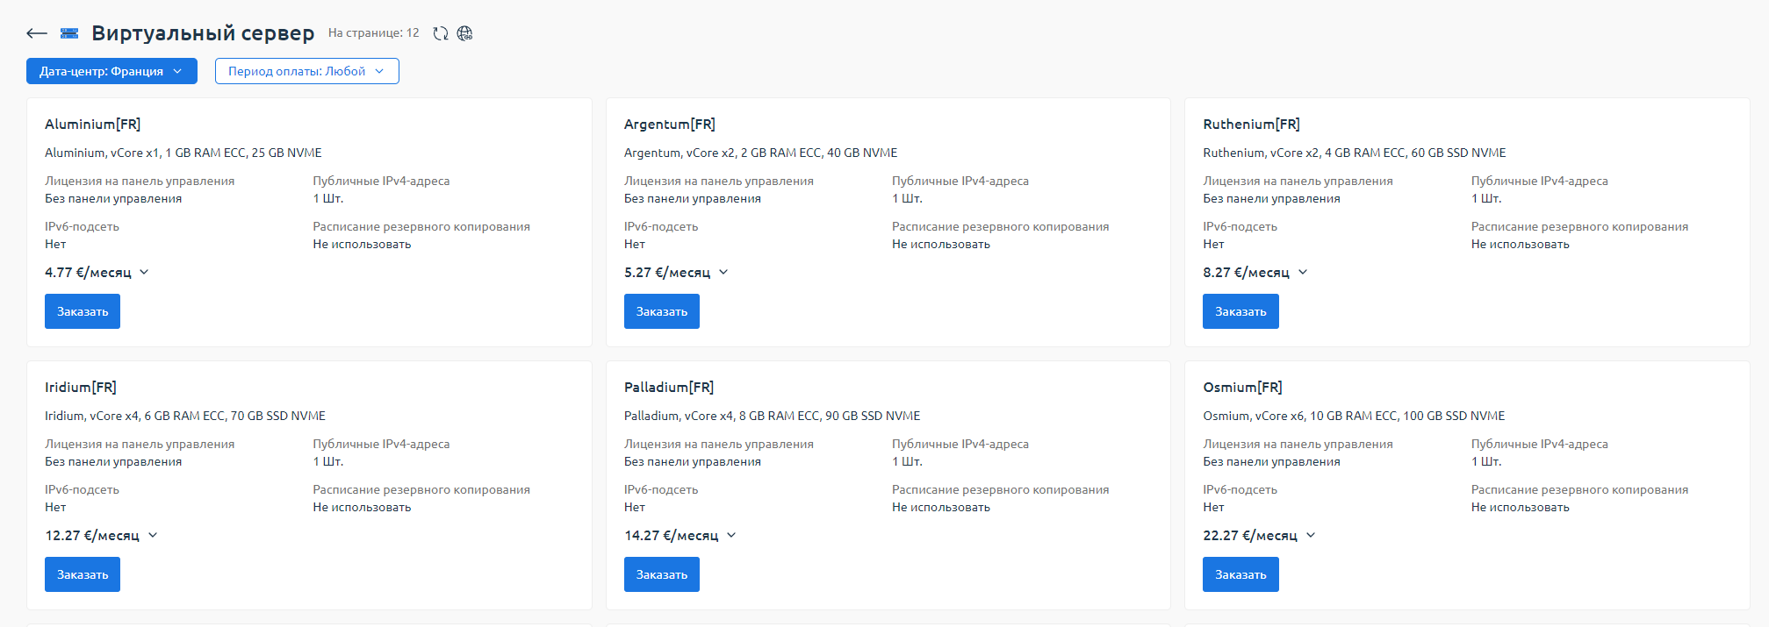Select the Ruthenium vCore x2 specs line

[x=1354, y=153]
